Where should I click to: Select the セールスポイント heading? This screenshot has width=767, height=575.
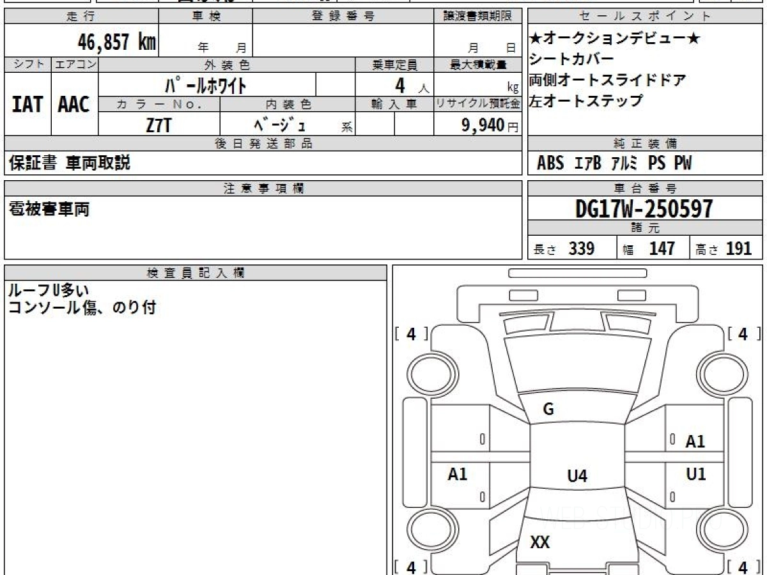click(x=646, y=17)
